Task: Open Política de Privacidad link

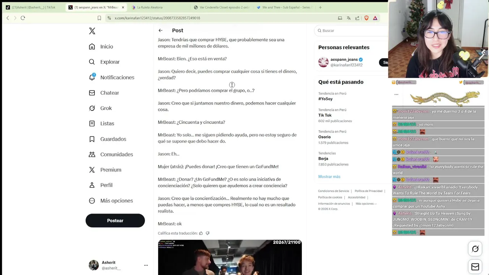Action: (x=368, y=191)
